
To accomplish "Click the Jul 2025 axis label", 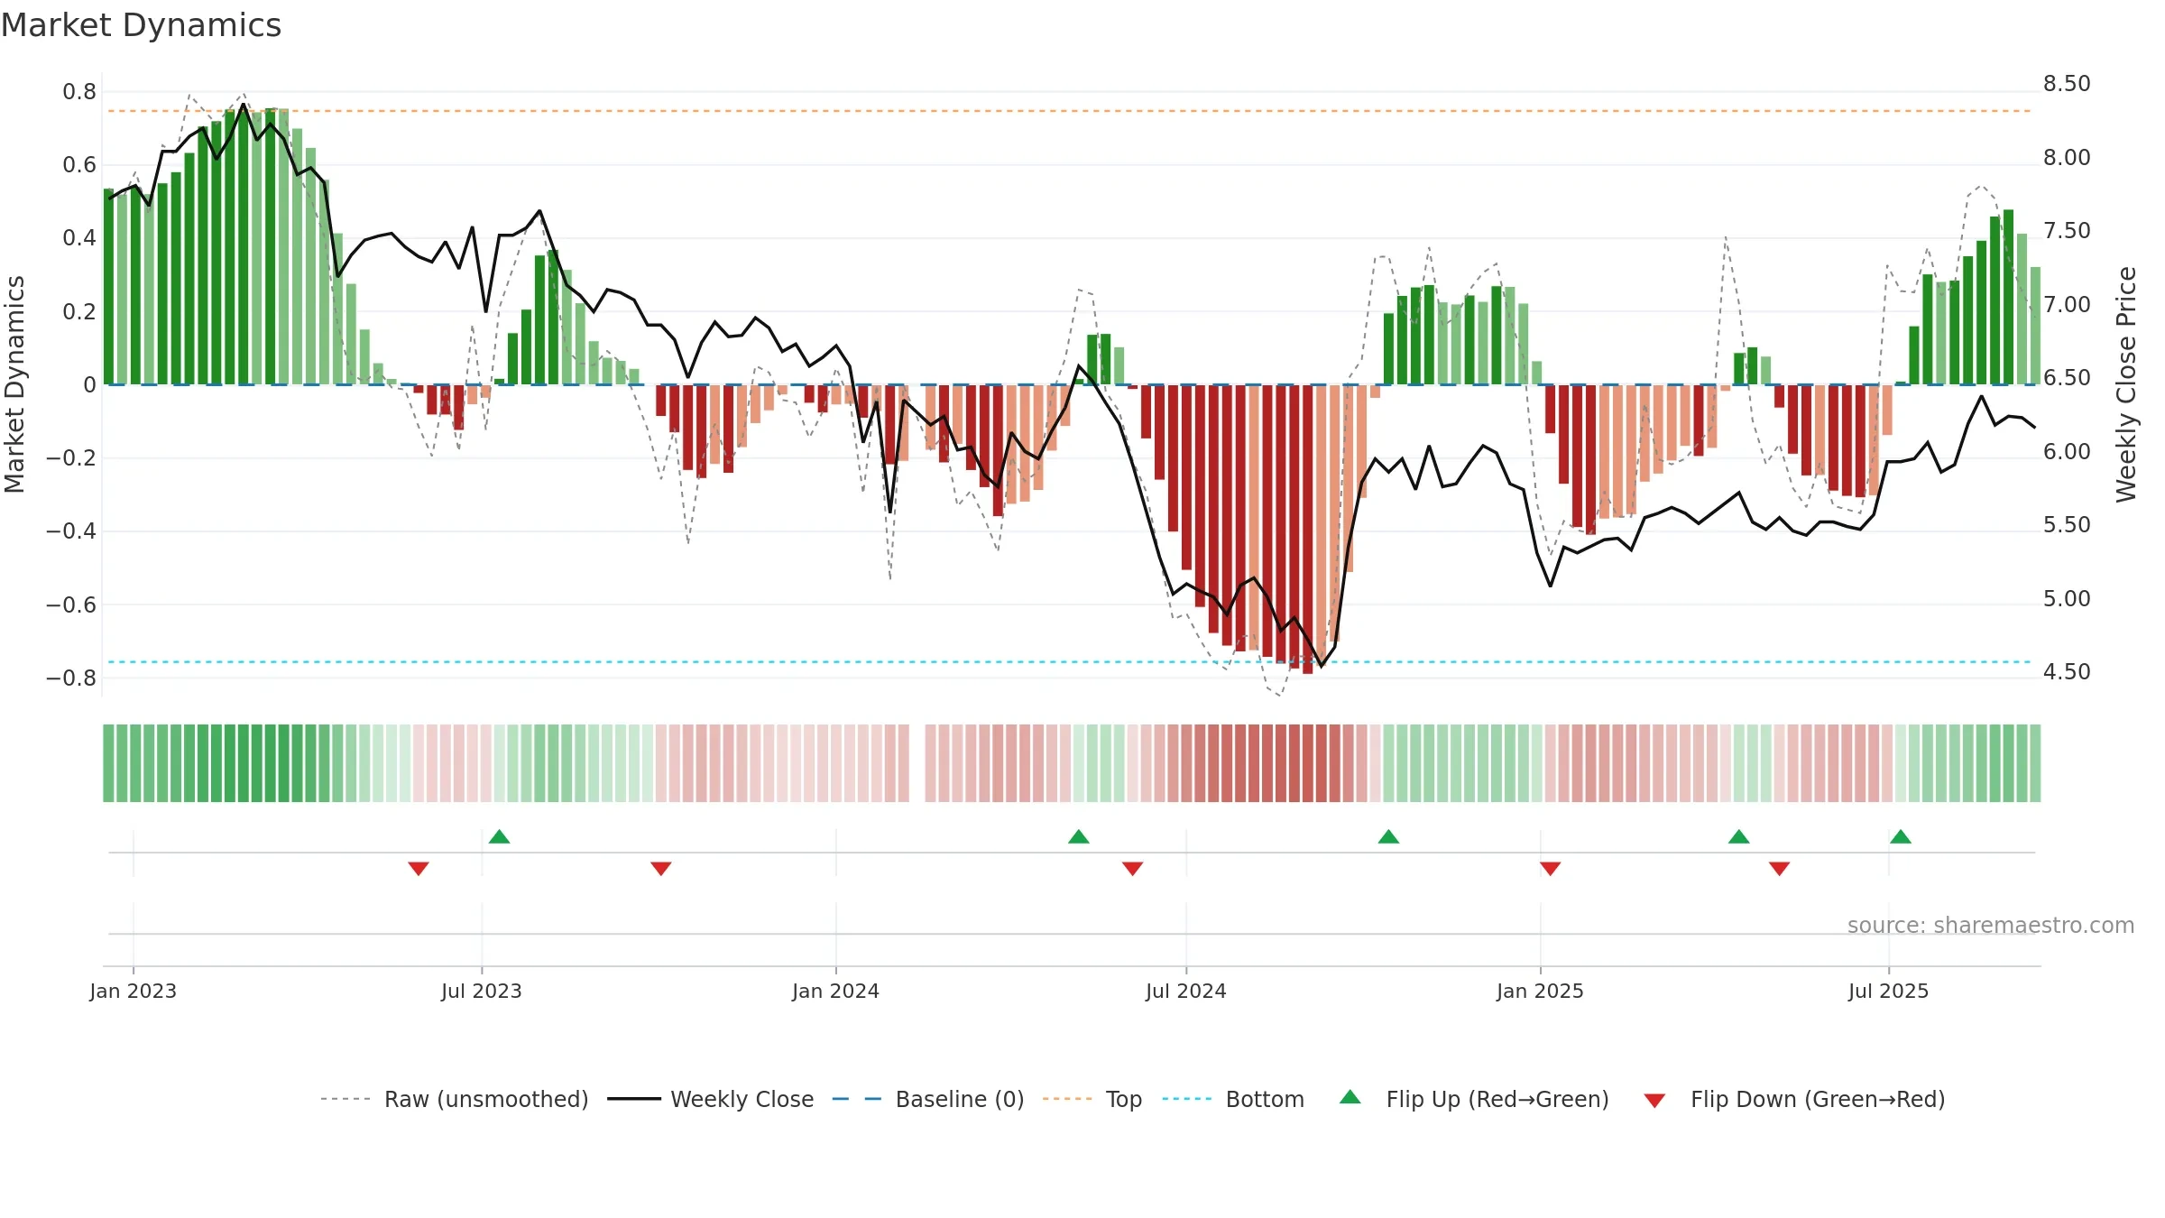I will 1889,991.
